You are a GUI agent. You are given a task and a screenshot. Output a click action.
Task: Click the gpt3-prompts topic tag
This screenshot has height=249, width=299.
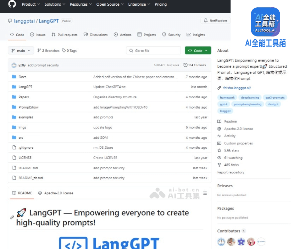(x=275, y=98)
